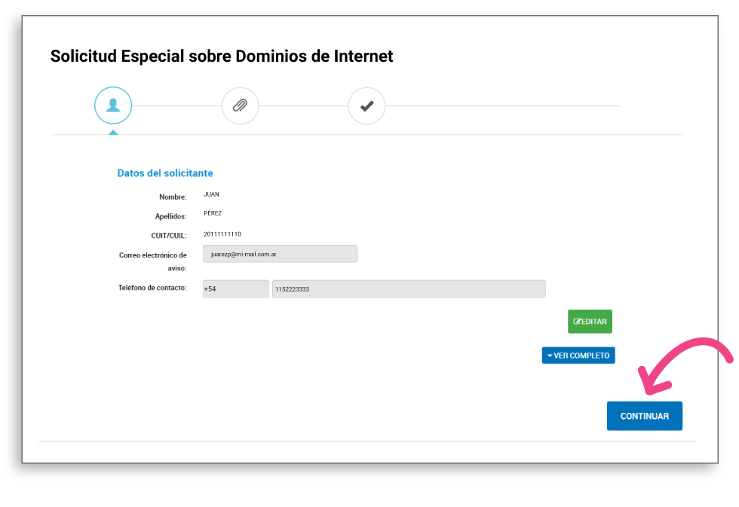Click the checkmark confirmation step icon
The image size is (739, 507).
tap(366, 105)
